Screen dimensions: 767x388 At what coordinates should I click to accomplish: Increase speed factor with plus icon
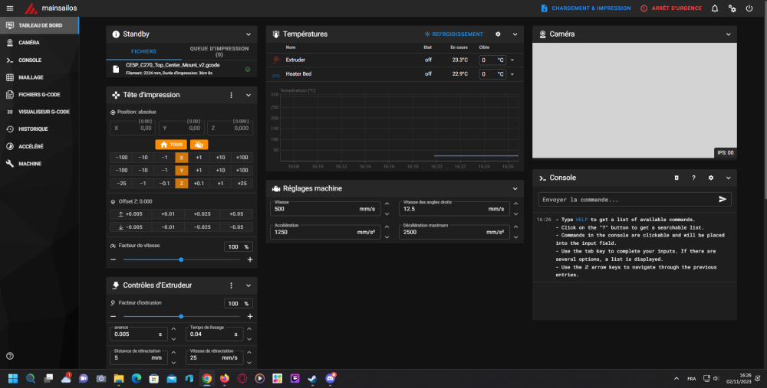click(x=250, y=259)
